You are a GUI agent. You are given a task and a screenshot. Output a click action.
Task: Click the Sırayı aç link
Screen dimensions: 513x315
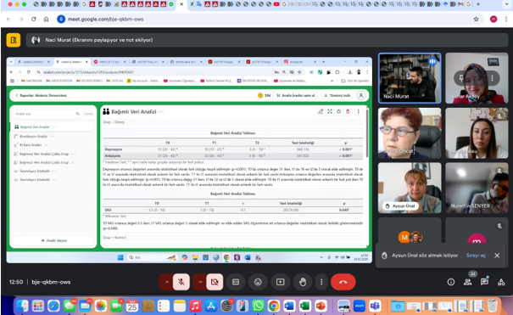476,256
